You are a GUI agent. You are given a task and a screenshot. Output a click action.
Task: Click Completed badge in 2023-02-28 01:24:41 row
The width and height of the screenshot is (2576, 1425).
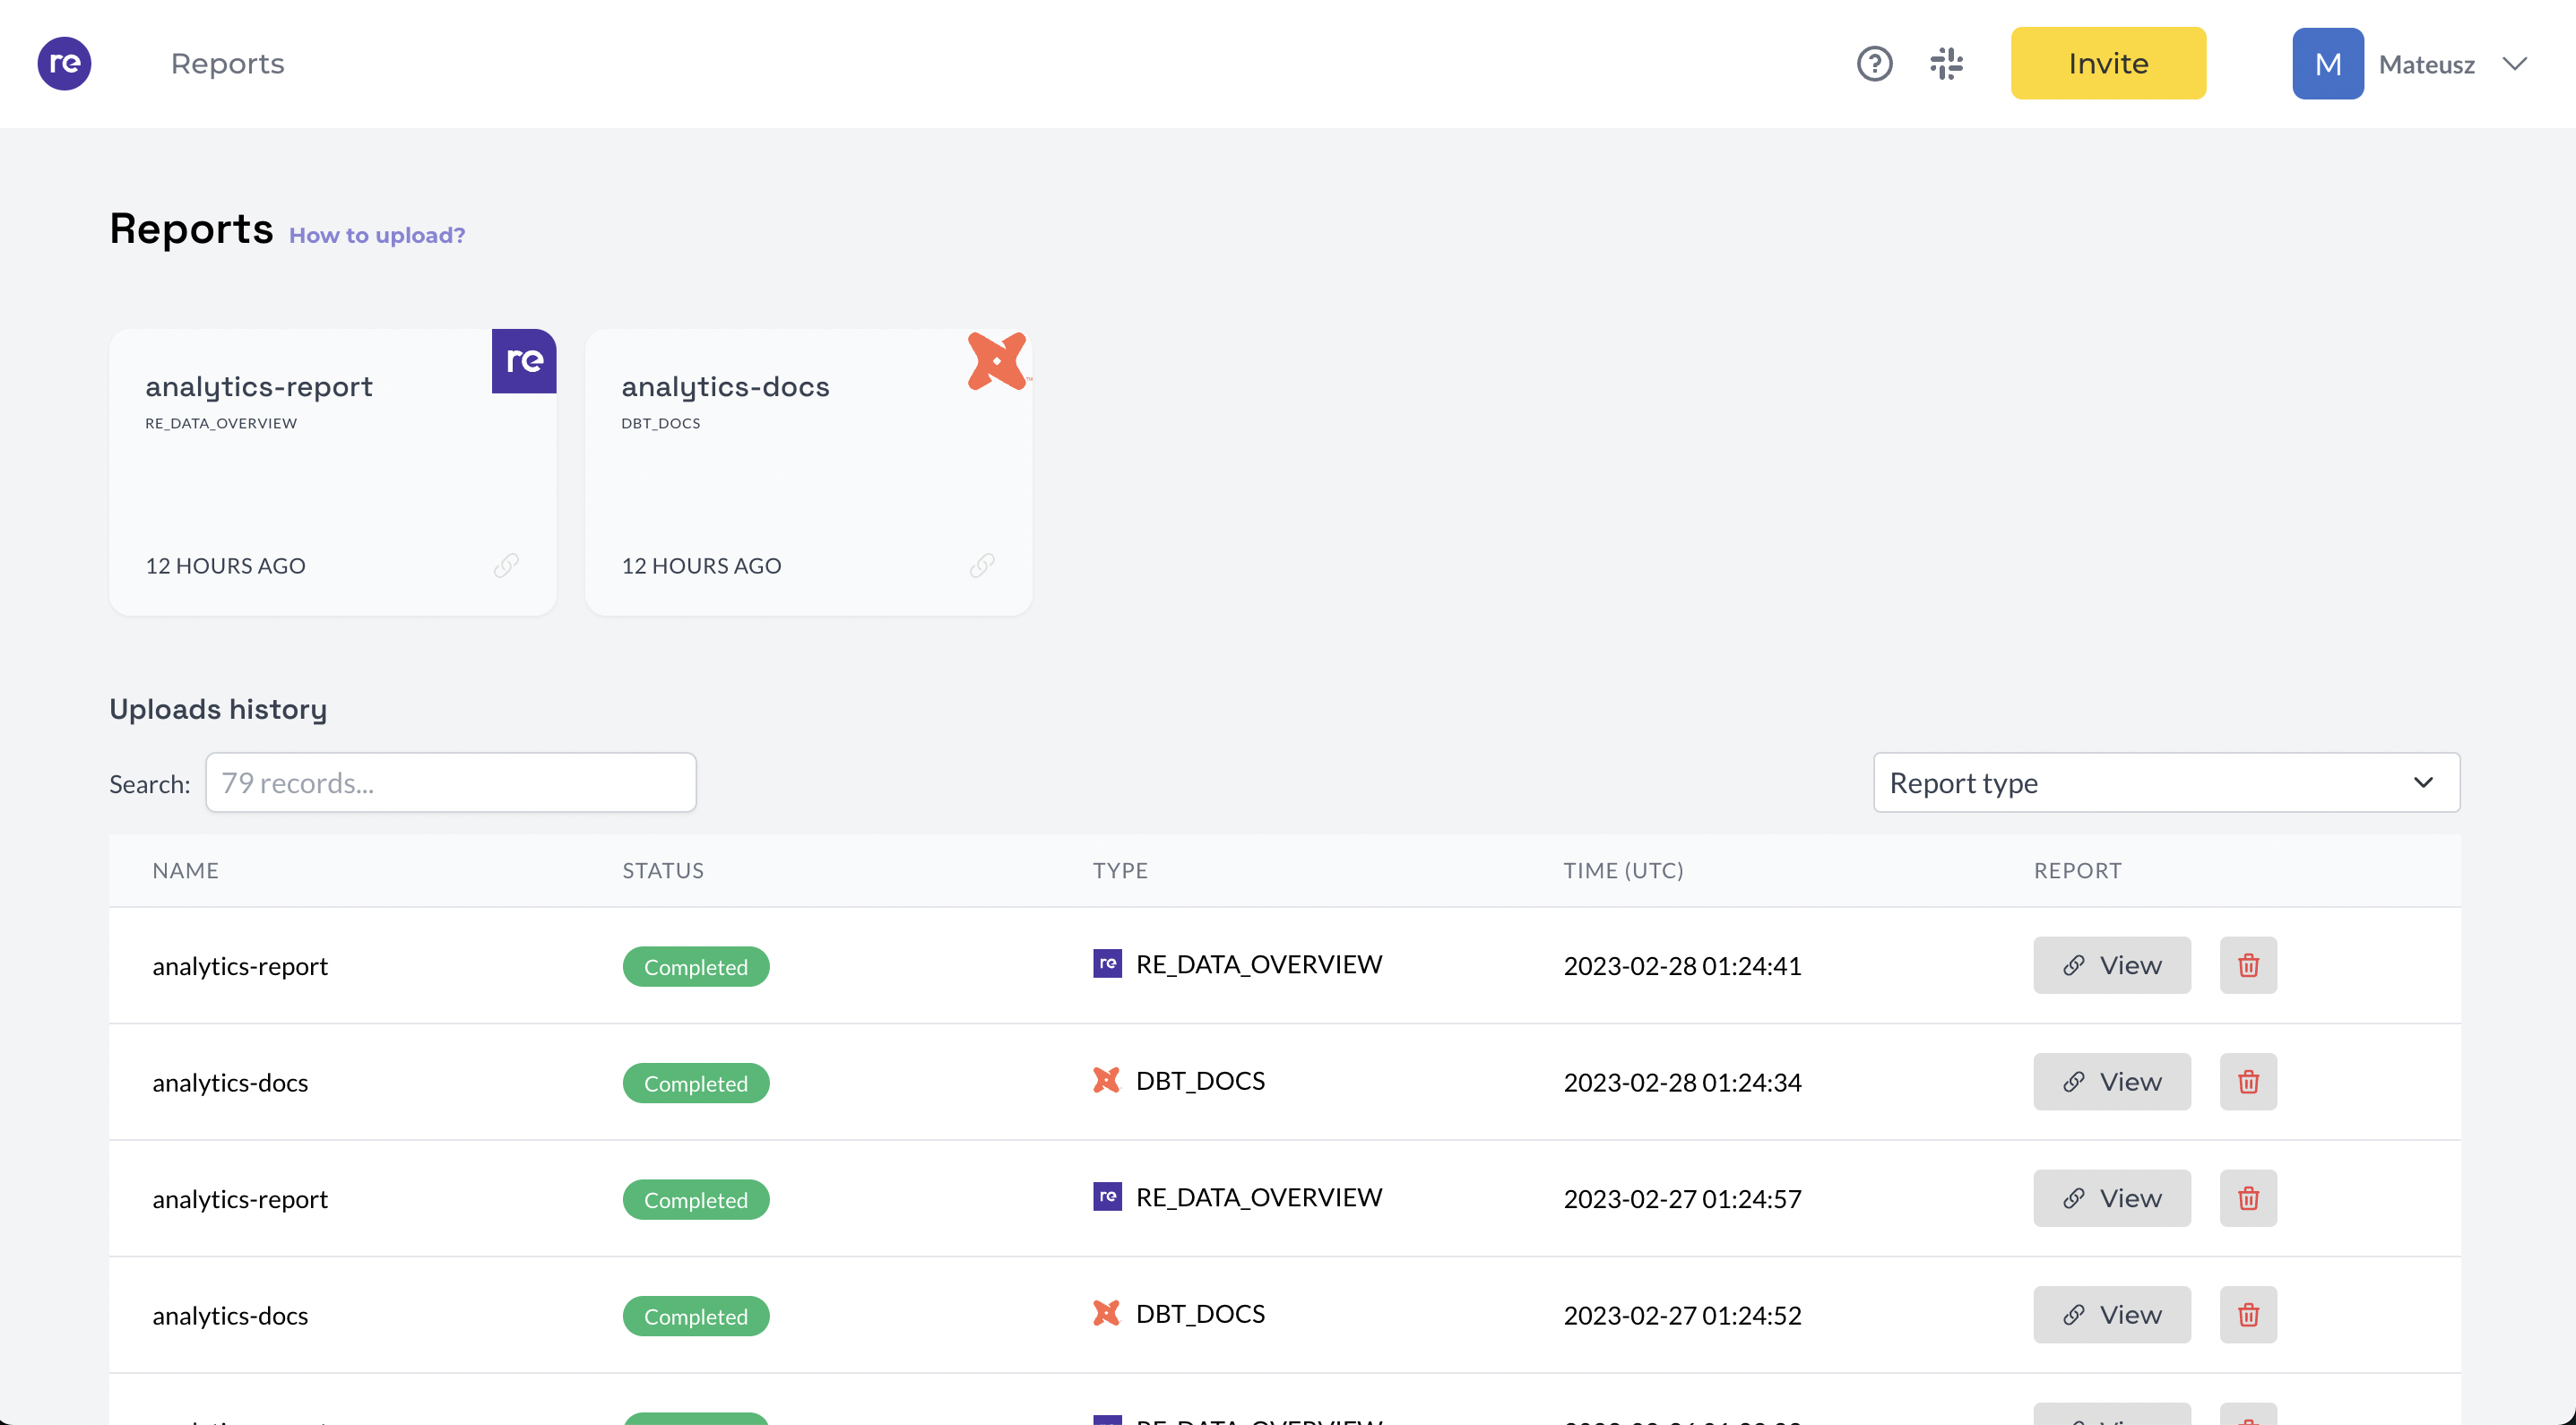pyautogui.click(x=696, y=967)
